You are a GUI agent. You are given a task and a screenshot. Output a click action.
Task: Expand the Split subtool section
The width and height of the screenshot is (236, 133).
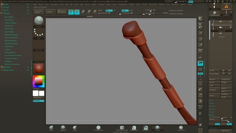pyautogui.click(x=211, y=100)
